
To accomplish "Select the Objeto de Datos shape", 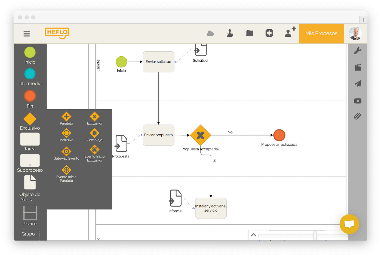I will 30,182.
